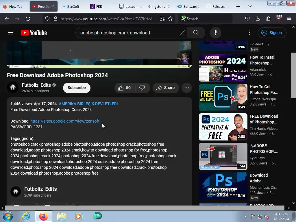
Task: Open Pocket save icon
Action: (247, 18)
